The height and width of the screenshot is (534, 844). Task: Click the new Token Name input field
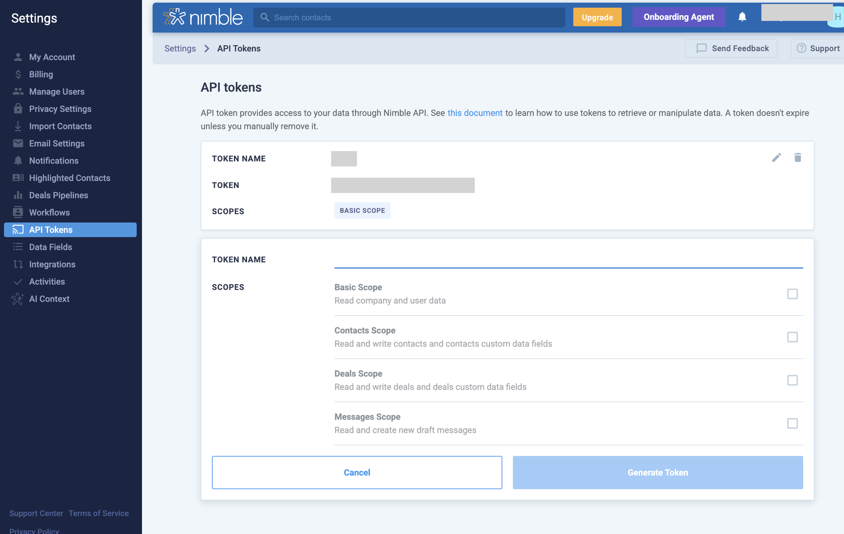[x=568, y=260]
